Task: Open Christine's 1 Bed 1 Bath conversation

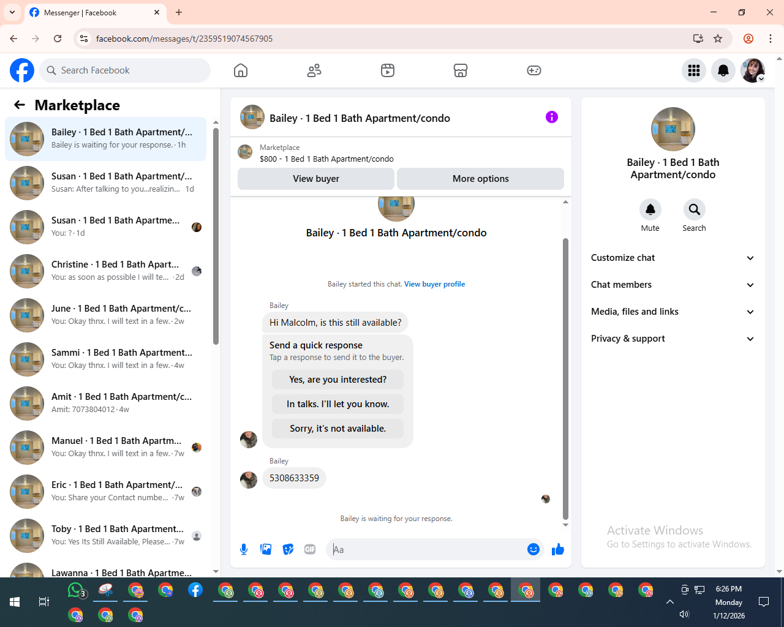Action: 106,271
